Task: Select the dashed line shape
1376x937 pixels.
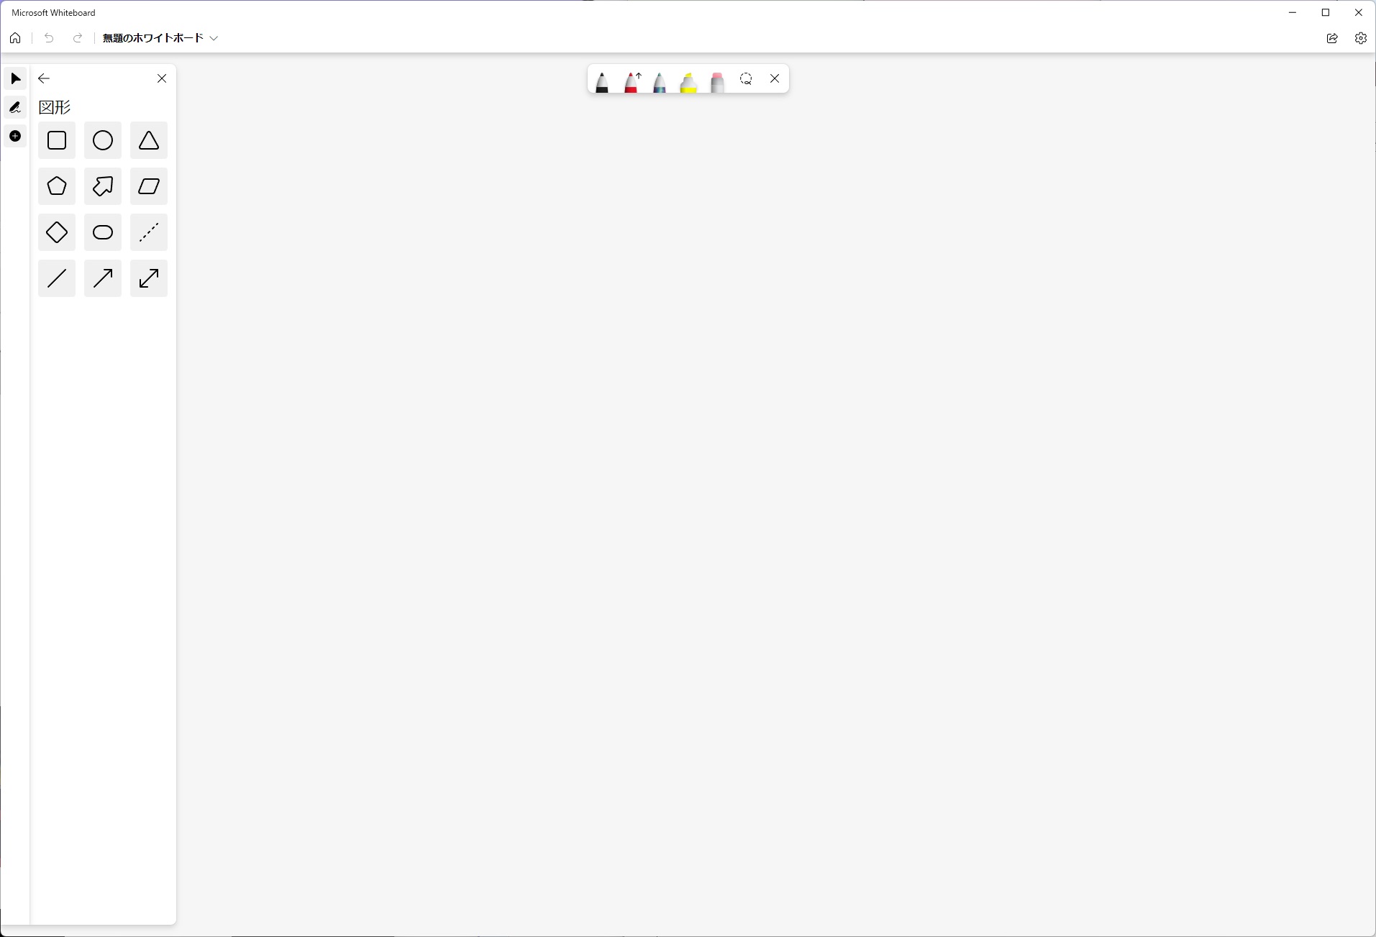Action: tap(149, 232)
